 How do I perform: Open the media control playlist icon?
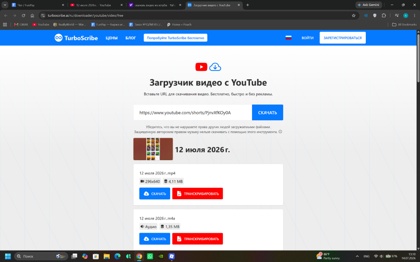(397, 16)
